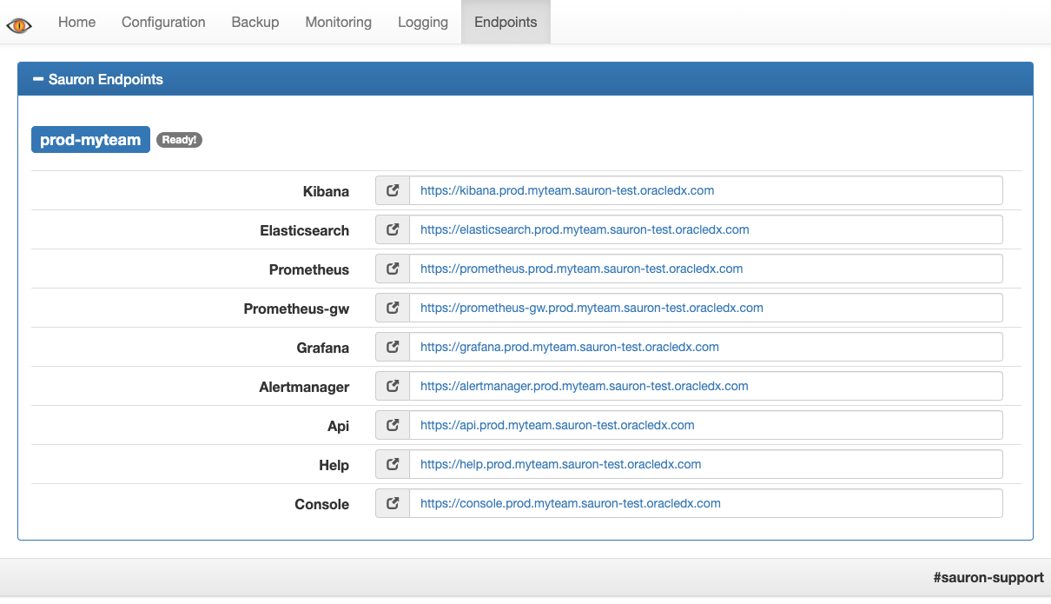Image resolution: width=1051 pixels, height=604 pixels.
Task: Click the Console external link icon
Action: coord(392,502)
